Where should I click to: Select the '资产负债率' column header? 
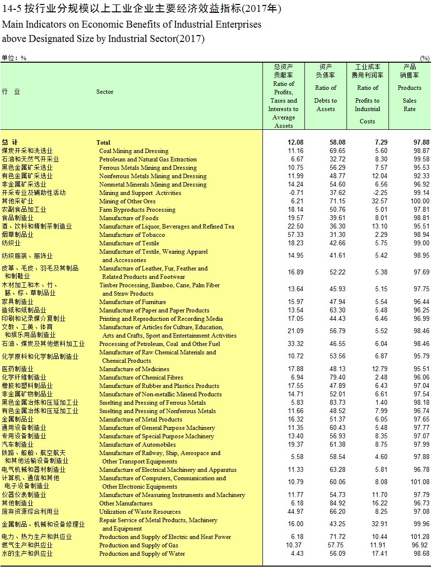325,71
